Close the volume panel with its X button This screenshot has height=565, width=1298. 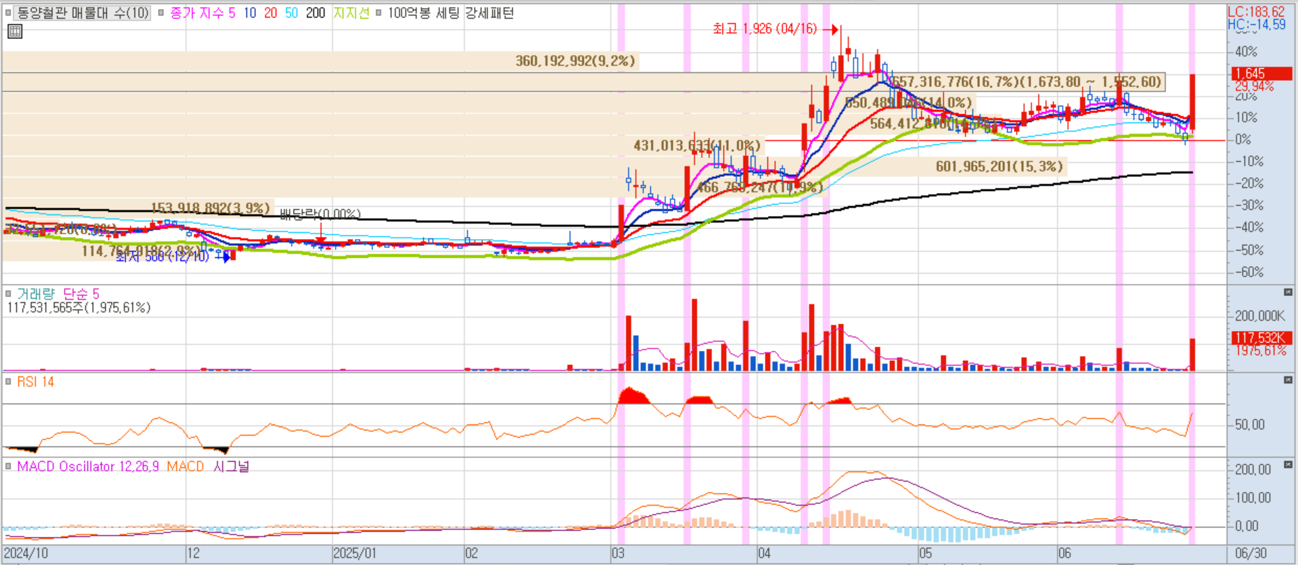click(1288, 292)
